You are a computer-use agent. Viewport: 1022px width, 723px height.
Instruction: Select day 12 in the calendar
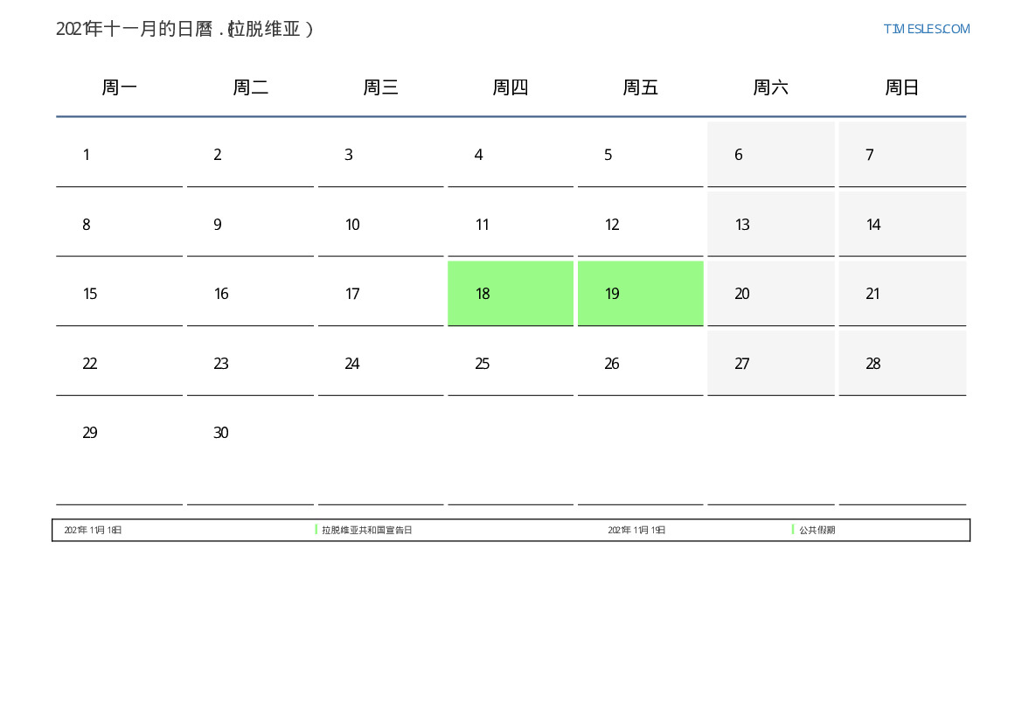[640, 225]
